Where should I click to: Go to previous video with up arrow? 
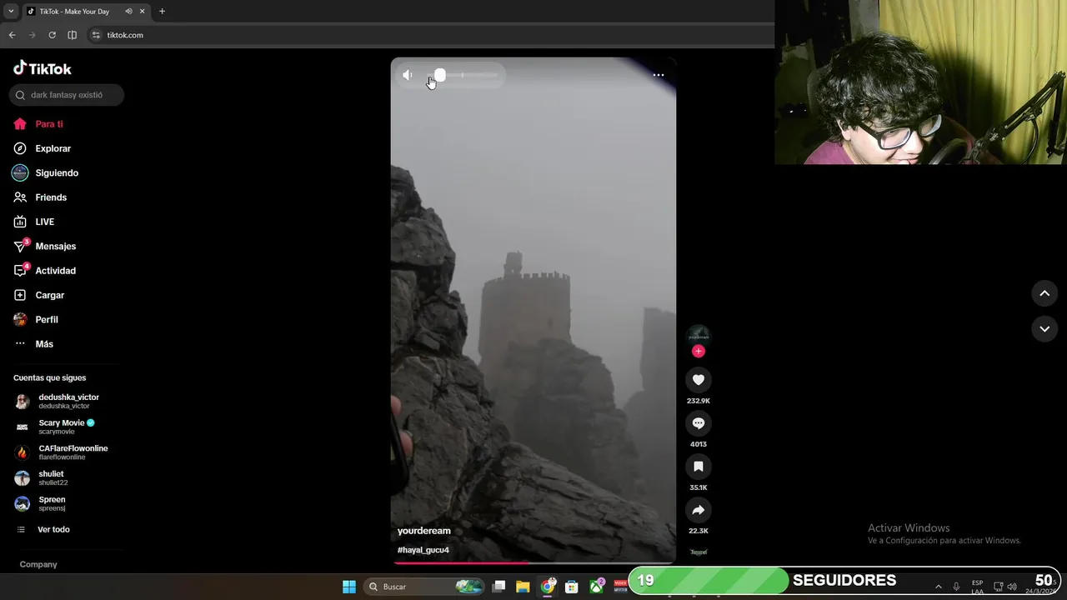pos(1044,293)
